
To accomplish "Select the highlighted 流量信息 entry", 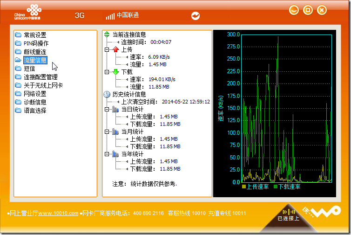I will [x=35, y=60].
